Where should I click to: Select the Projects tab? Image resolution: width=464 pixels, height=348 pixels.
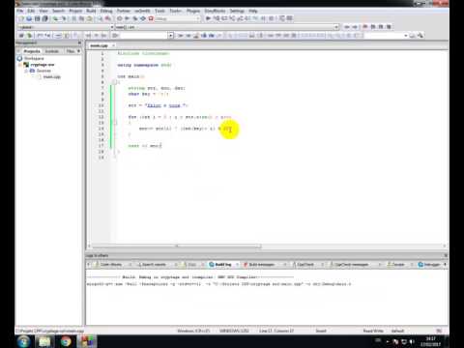[32, 51]
